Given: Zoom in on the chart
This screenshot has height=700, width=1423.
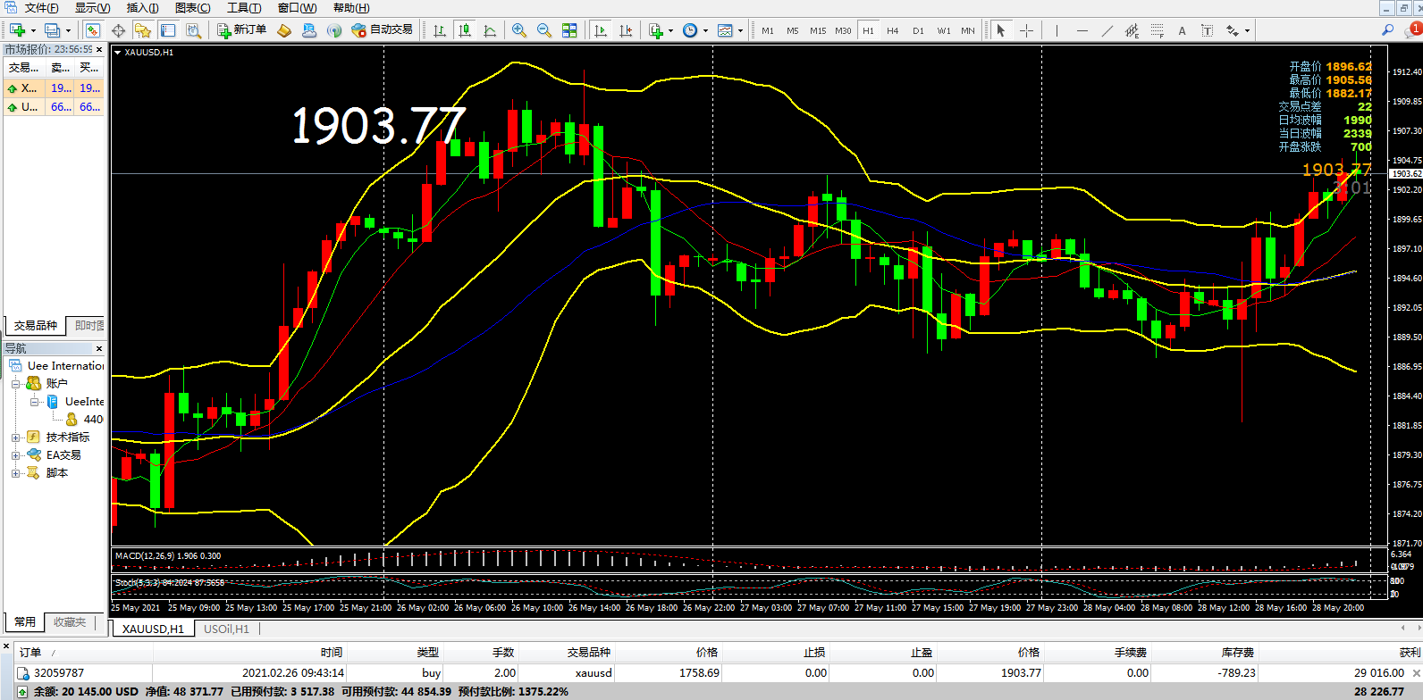Looking at the screenshot, I should (x=519, y=30).
